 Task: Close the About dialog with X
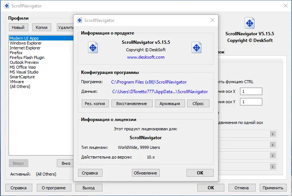coord(212,20)
